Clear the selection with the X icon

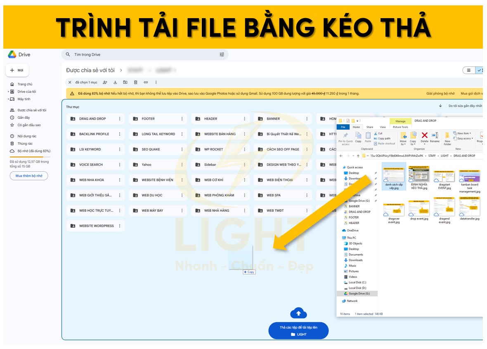pos(70,82)
